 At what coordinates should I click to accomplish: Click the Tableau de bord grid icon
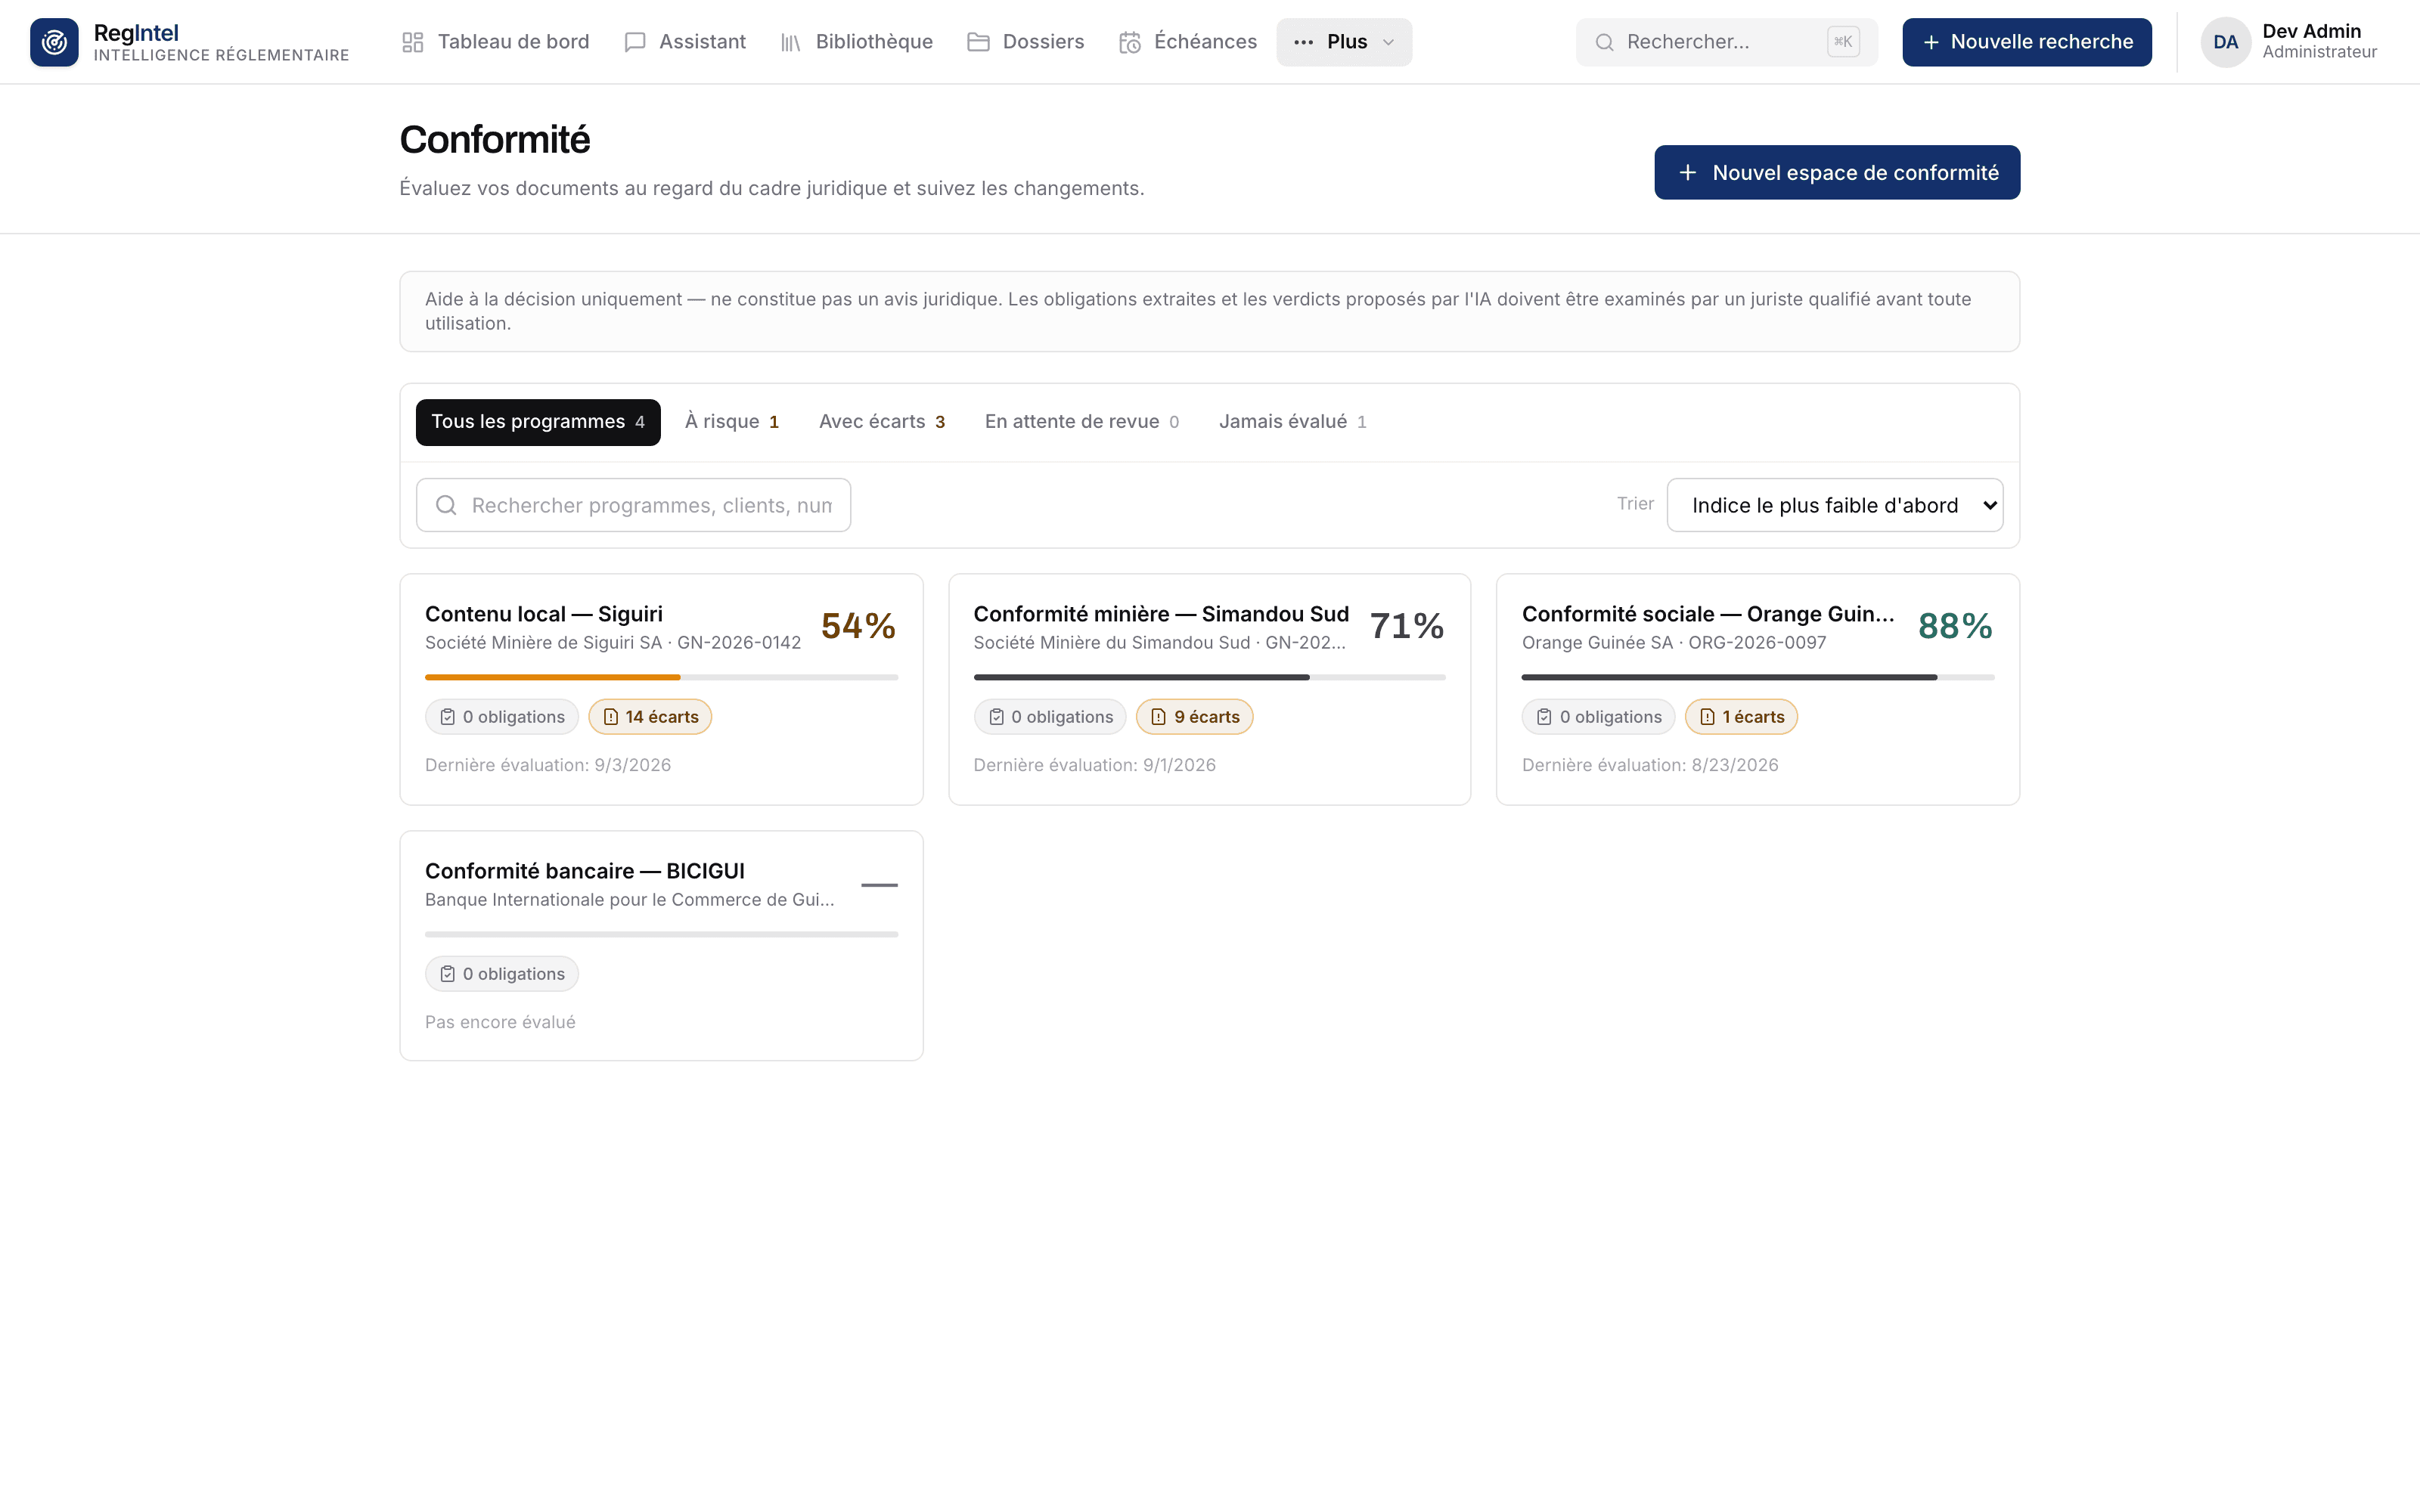(413, 42)
